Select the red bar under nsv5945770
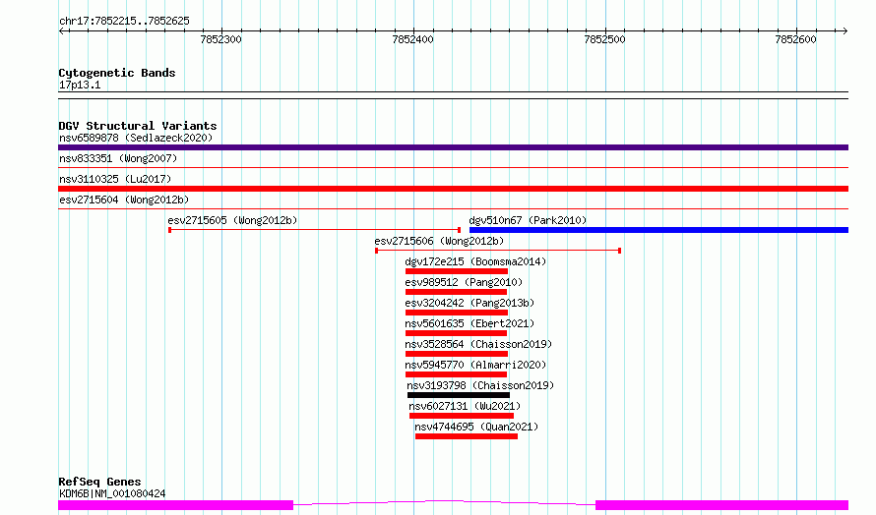The width and height of the screenshot is (876, 515). pos(456,374)
